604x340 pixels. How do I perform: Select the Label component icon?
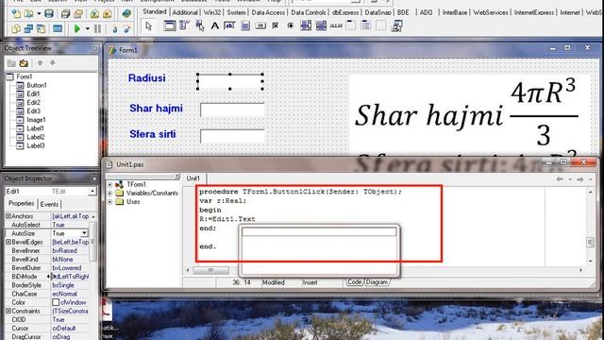click(214, 26)
